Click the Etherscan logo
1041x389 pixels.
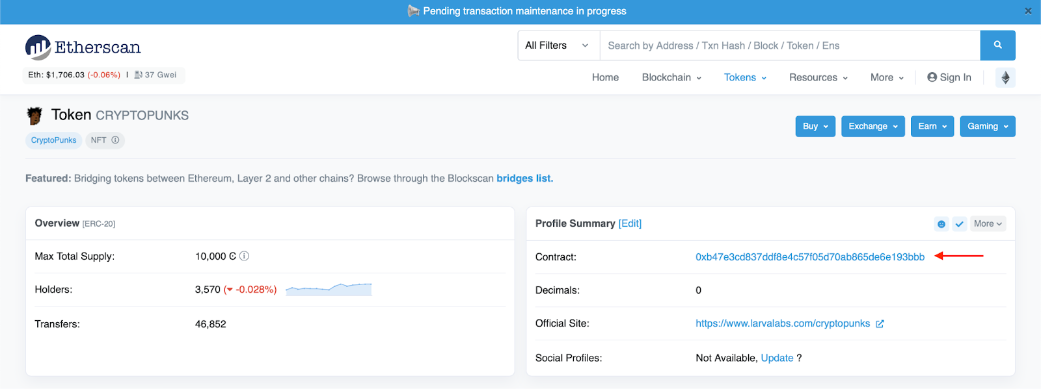83,47
